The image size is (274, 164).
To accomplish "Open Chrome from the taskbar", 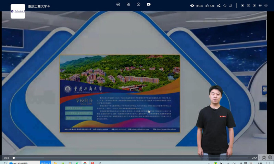I will click(x=85, y=163).
